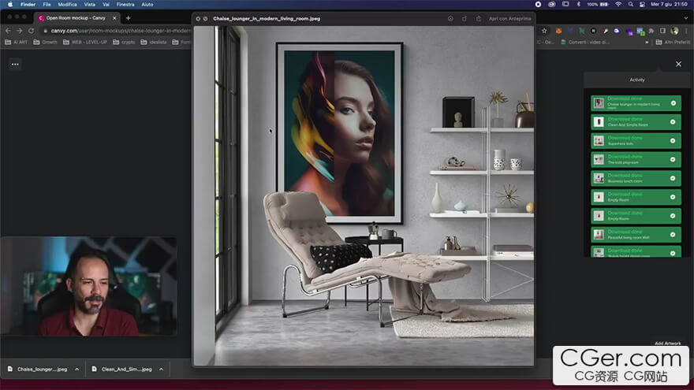Open markup tool in Quick Look preview
Image resolution: width=694 pixels, height=390 pixels.
click(450, 19)
